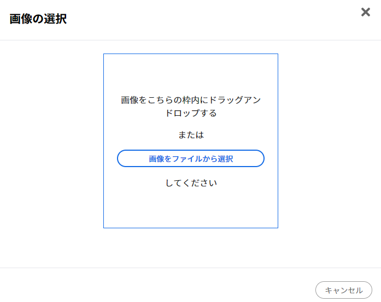Click the ドロップする text line
This screenshot has height=302, width=381.
coord(191,113)
